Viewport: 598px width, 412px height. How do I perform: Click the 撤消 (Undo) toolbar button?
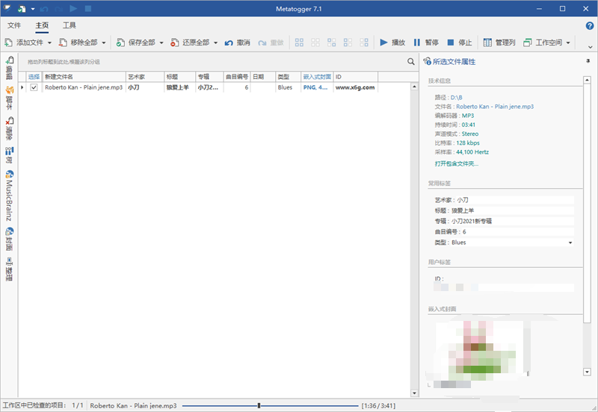(x=238, y=43)
